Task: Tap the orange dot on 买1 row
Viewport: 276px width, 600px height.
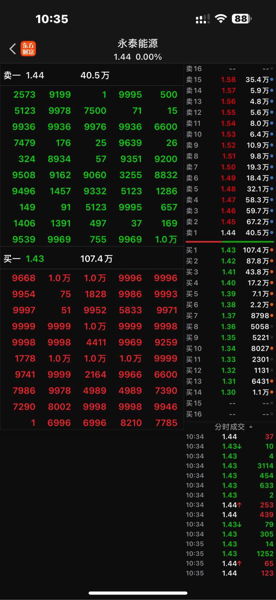Action: point(272,250)
